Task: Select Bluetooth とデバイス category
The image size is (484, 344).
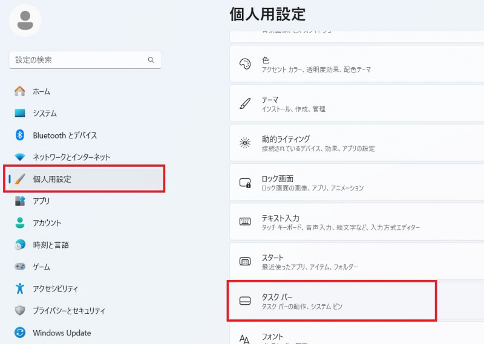Action: 85,135
